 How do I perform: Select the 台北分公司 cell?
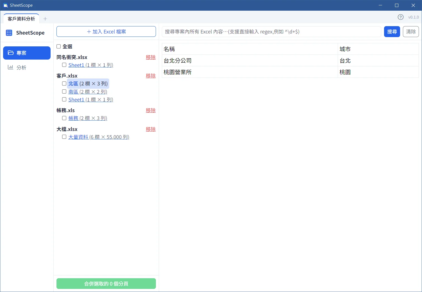(x=250, y=60)
